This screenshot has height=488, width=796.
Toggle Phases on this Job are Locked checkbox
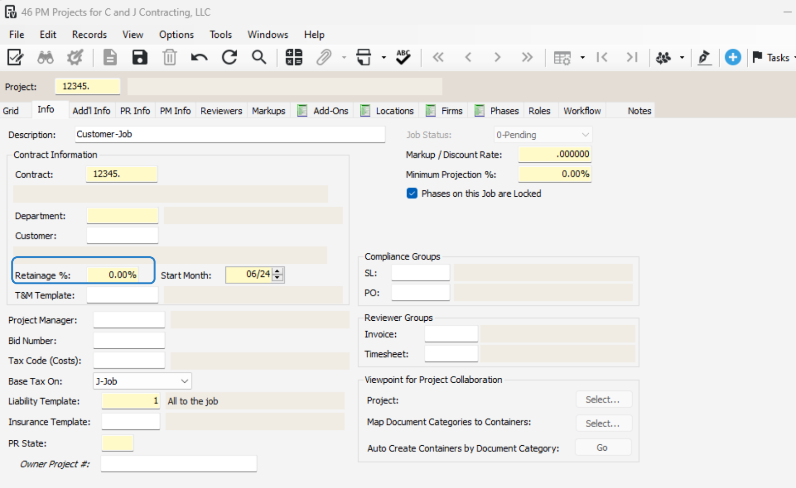point(412,193)
